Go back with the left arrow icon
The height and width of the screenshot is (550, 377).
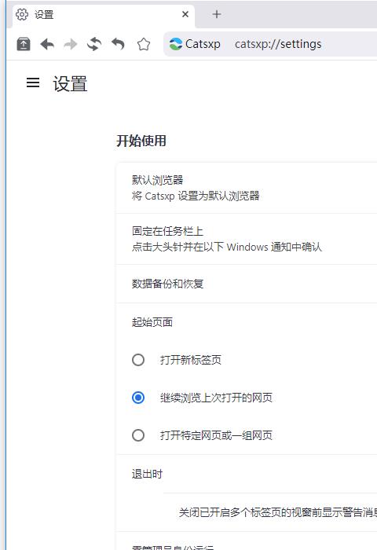click(47, 44)
